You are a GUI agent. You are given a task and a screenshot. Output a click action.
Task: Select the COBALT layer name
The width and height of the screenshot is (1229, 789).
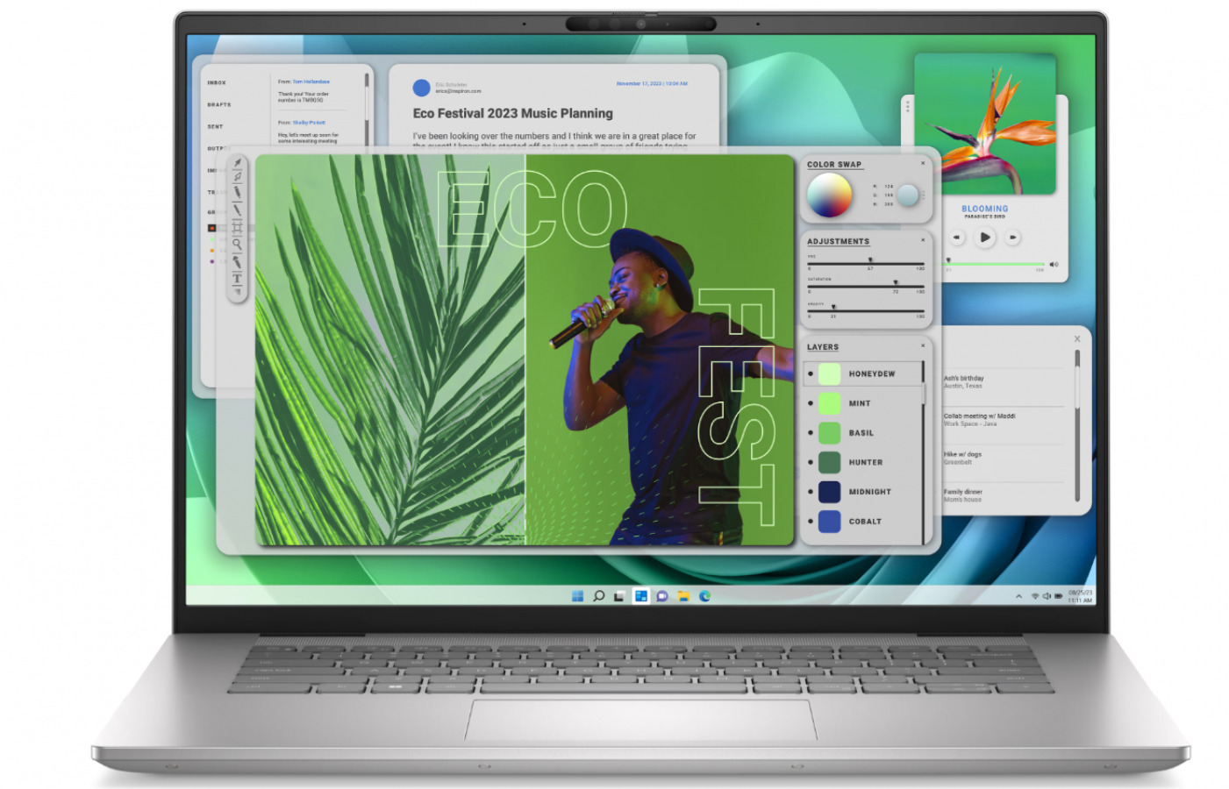(865, 522)
